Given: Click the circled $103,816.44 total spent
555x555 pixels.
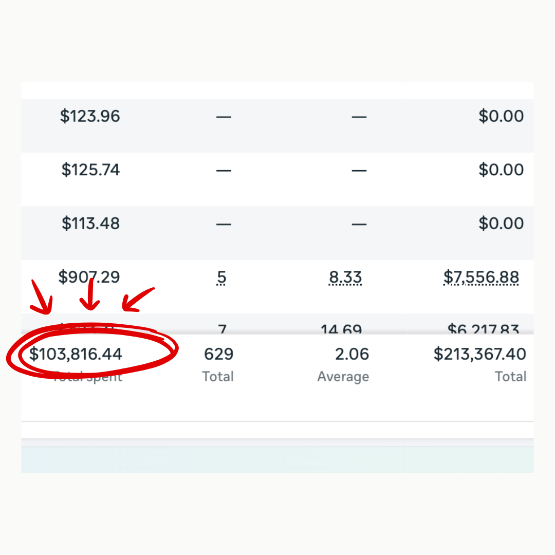Looking at the screenshot, I should pyautogui.click(x=76, y=354).
